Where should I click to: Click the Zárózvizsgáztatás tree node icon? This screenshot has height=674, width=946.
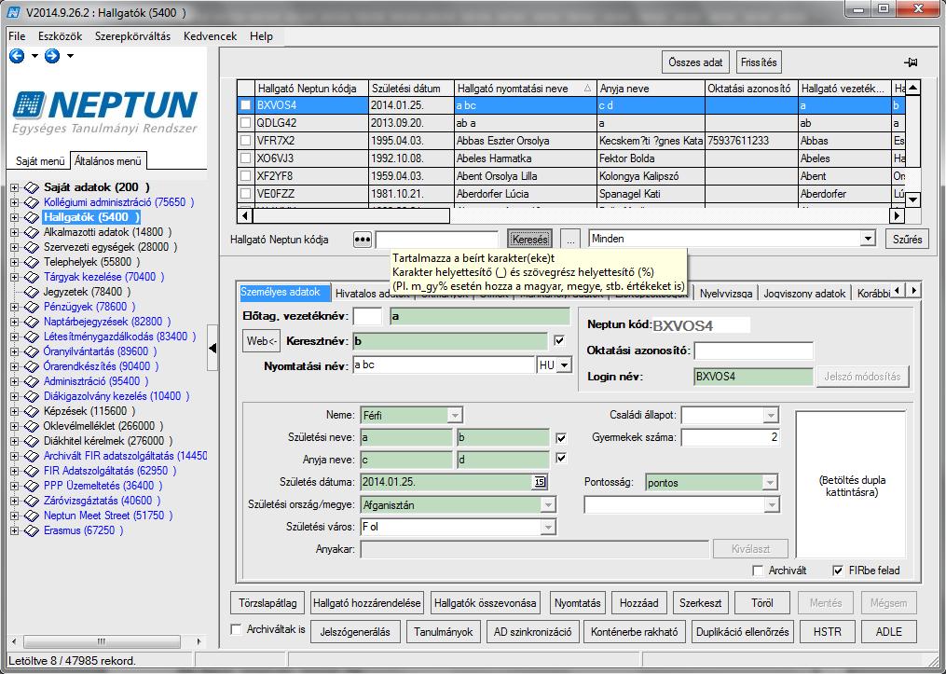point(32,501)
